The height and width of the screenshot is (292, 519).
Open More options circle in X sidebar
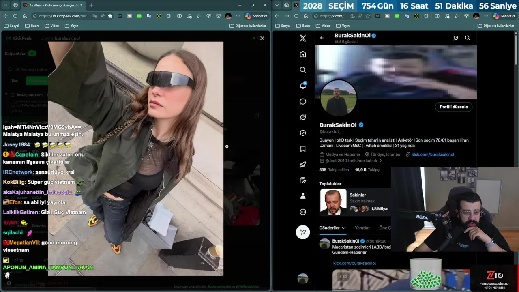pos(303,212)
